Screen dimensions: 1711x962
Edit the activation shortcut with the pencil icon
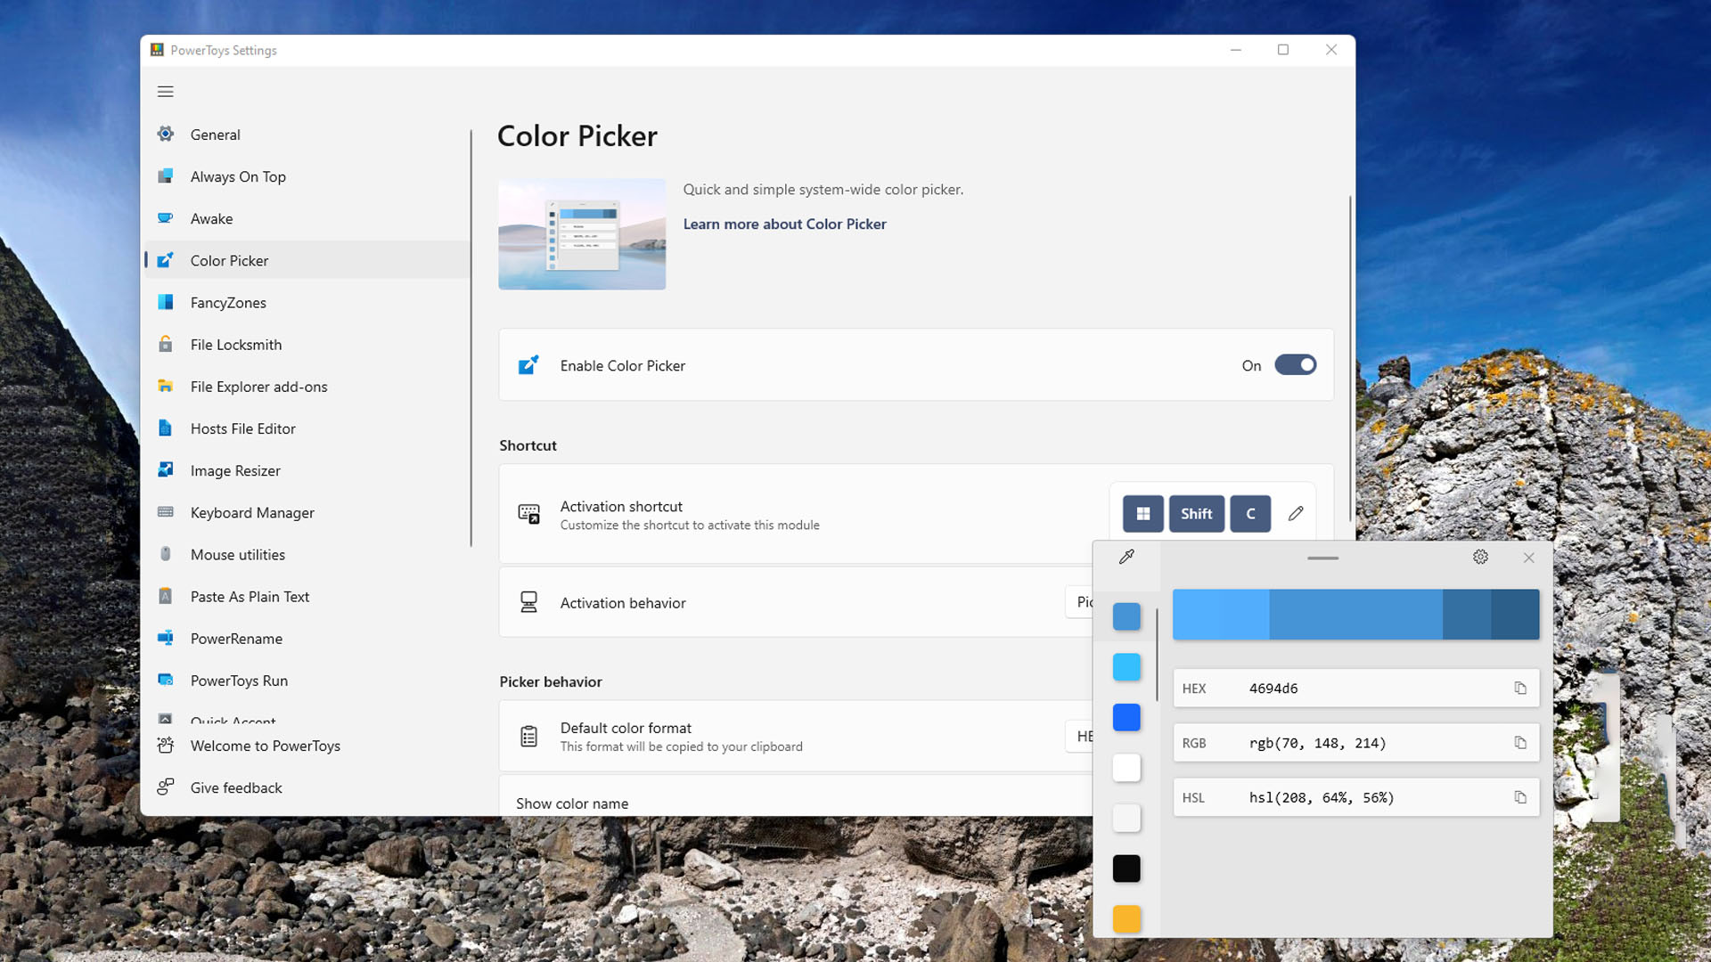pyautogui.click(x=1296, y=513)
